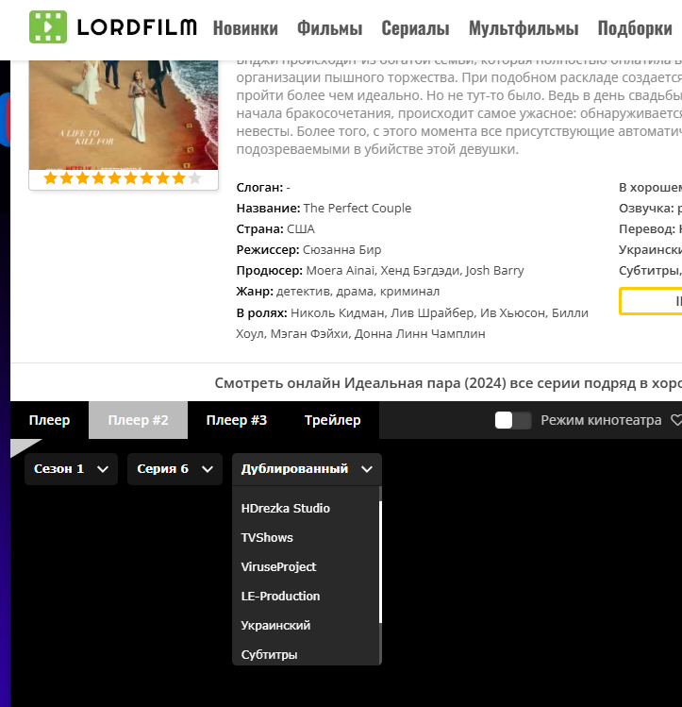Image resolution: width=682 pixels, height=707 pixels.
Task: Click the Дублированный chevron arrow
Action: 367,469
